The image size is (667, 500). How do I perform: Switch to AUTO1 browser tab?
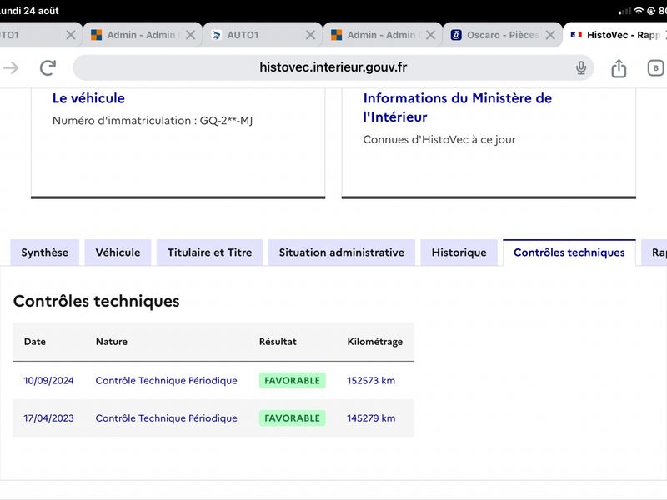pyautogui.click(x=263, y=35)
